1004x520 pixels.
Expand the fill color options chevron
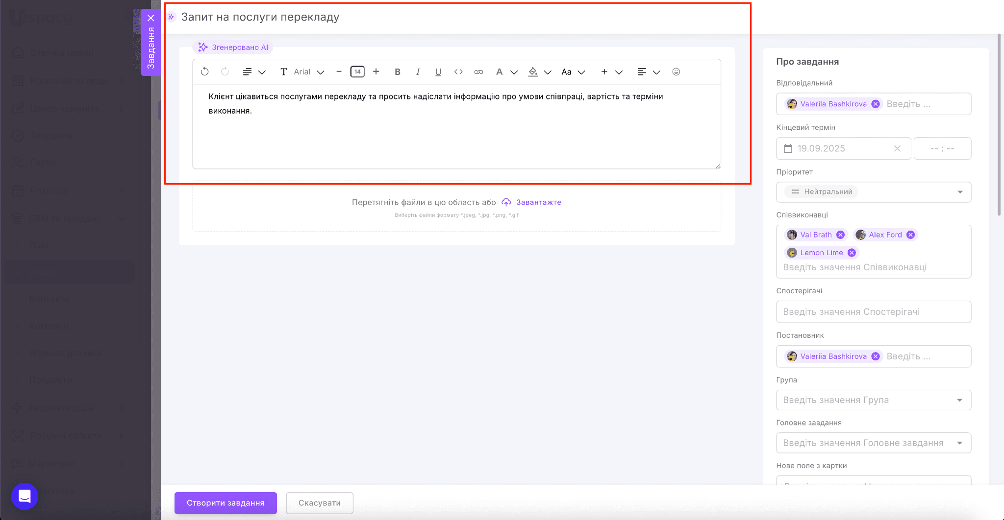pyautogui.click(x=548, y=72)
